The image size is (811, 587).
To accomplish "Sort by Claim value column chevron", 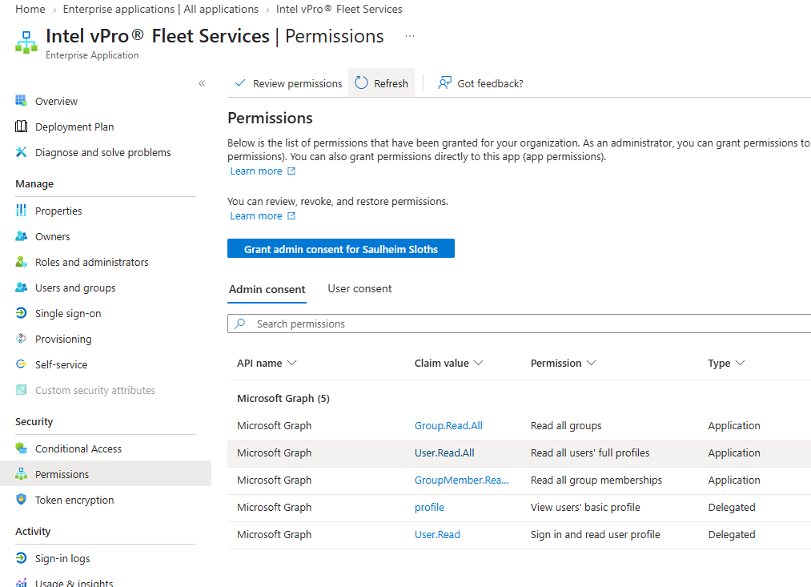I will (479, 363).
